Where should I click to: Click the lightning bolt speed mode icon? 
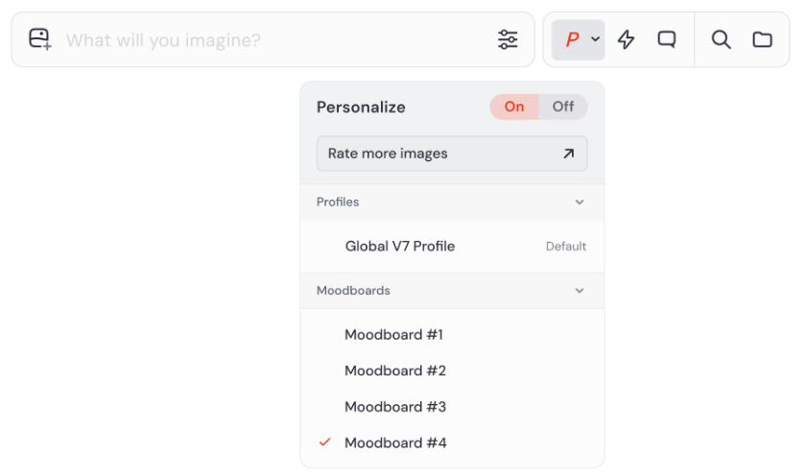pyautogui.click(x=626, y=39)
